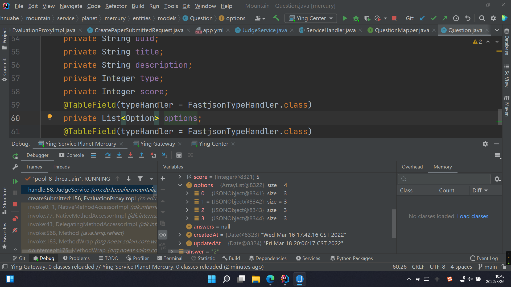Click Step Out debugger icon

(142, 155)
